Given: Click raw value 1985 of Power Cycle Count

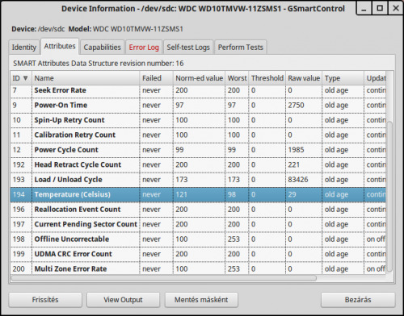Looking at the screenshot, I should [x=296, y=150].
